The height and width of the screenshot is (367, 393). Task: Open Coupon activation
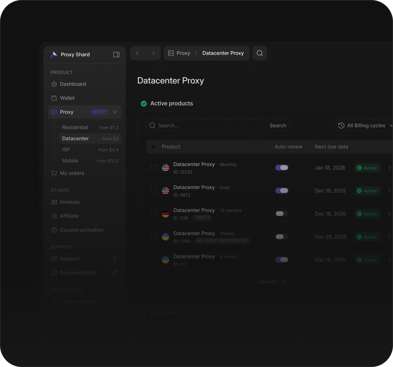(x=82, y=230)
